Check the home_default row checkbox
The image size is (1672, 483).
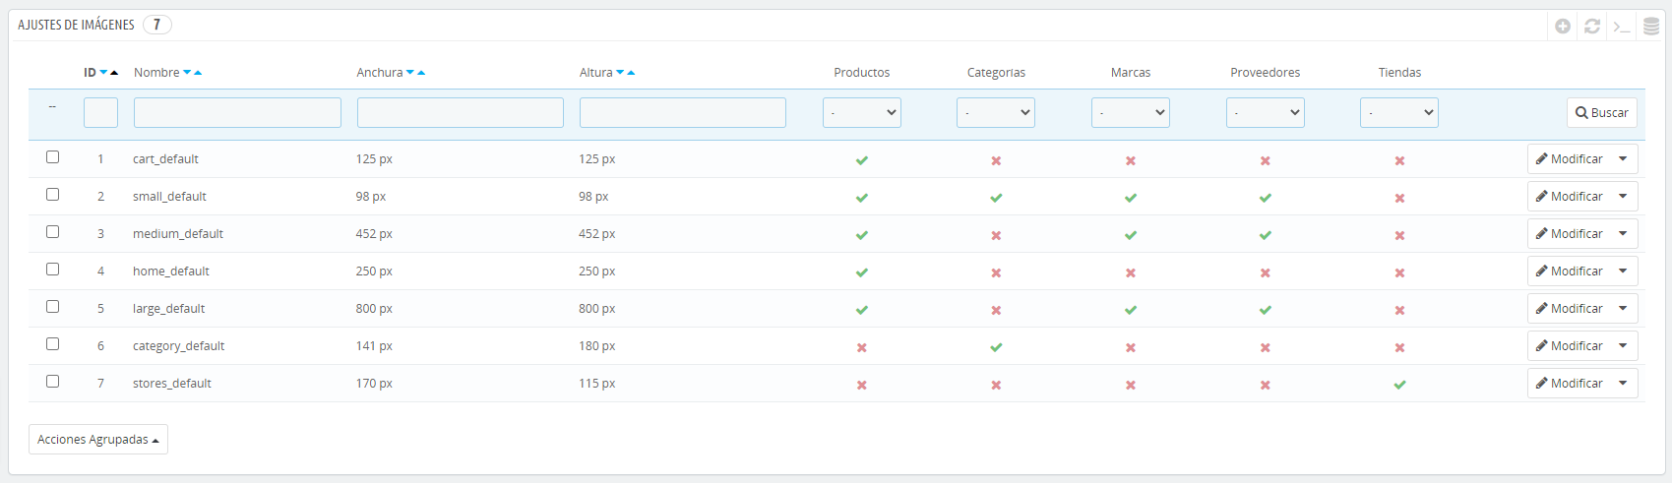point(53,270)
